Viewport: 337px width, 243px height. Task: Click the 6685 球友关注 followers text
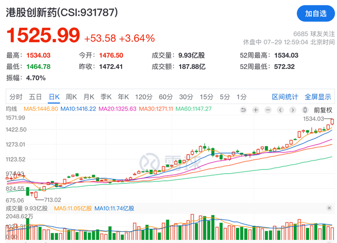click(x=314, y=34)
